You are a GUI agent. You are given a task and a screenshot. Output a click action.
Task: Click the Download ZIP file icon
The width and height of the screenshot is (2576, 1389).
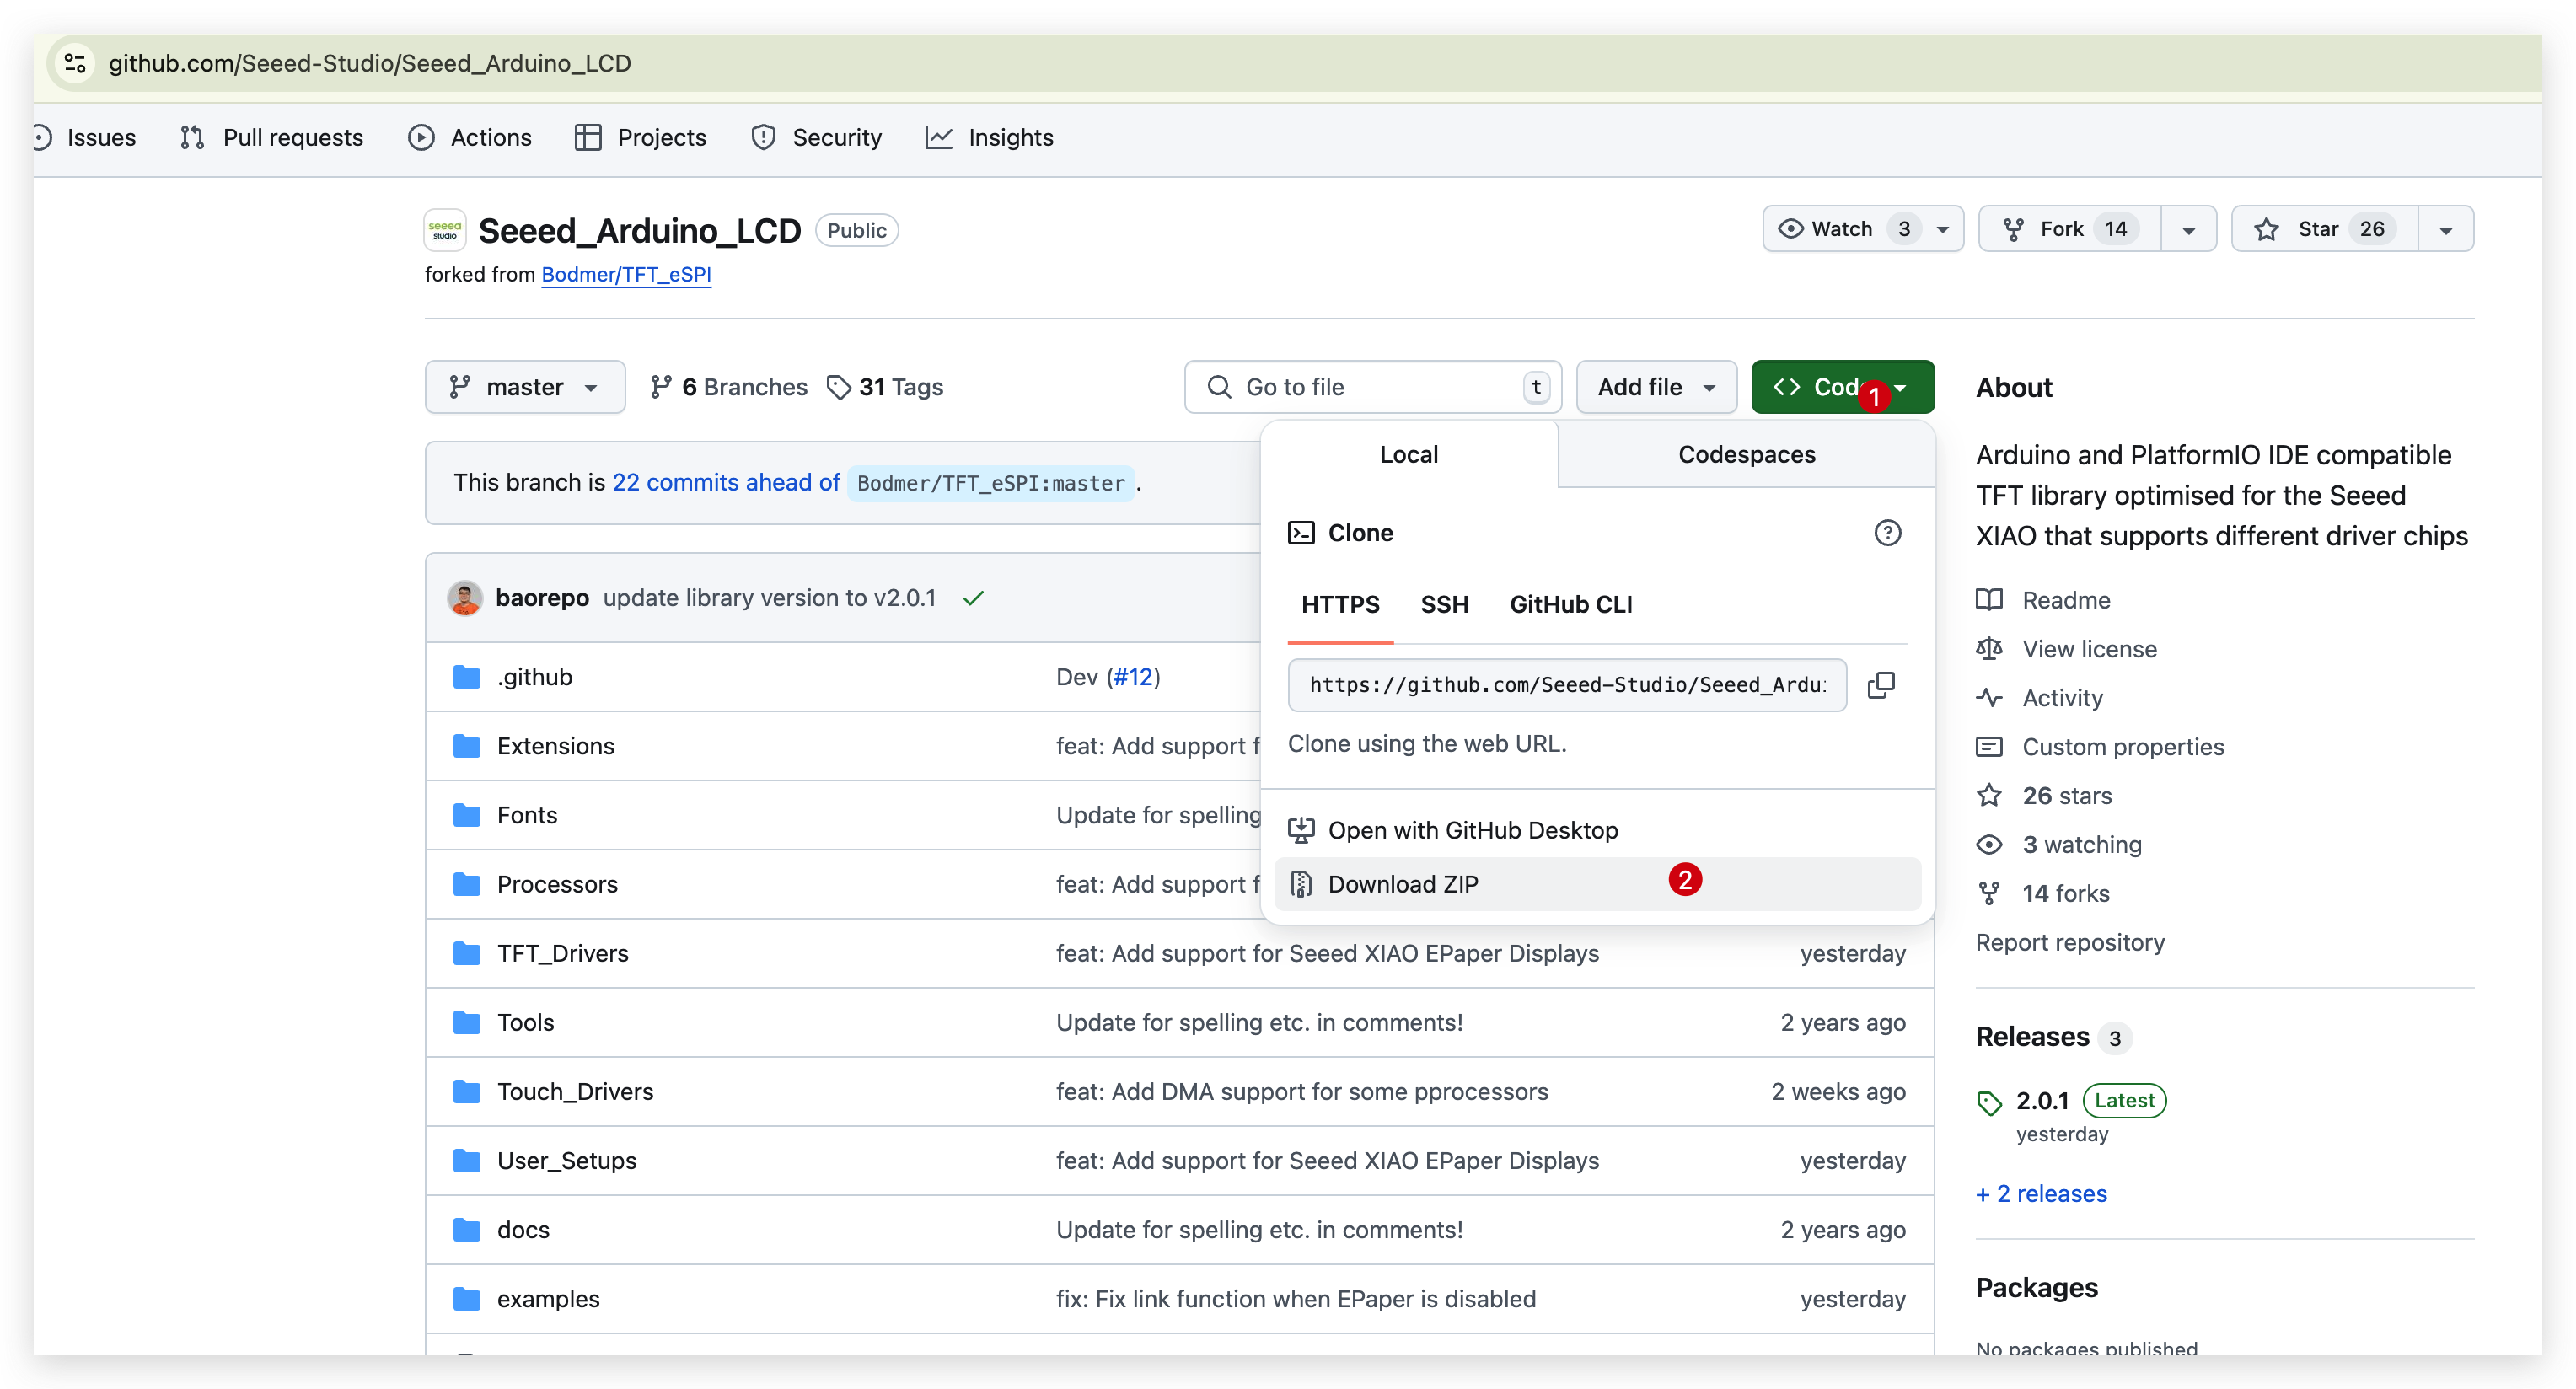1301,884
